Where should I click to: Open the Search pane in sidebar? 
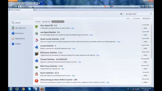[x=22, y=22]
